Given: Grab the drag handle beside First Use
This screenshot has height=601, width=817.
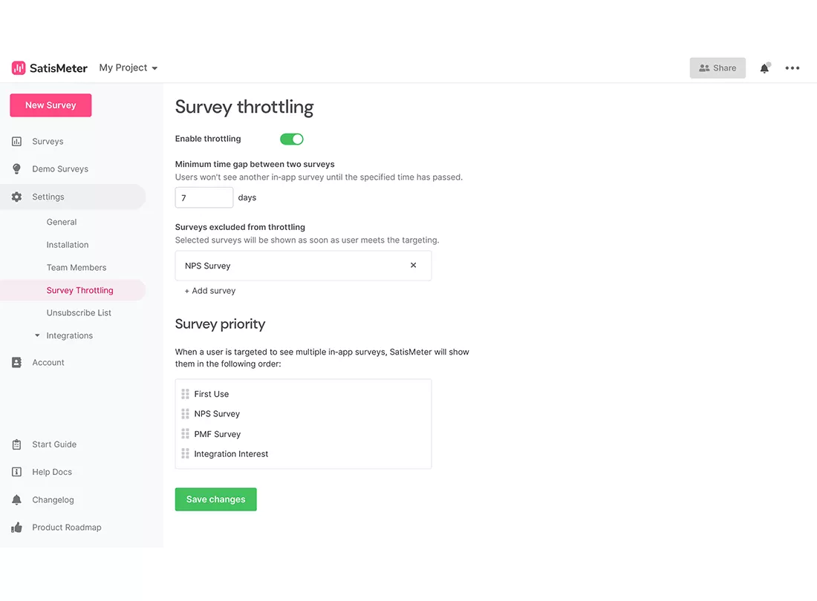Looking at the screenshot, I should point(185,394).
